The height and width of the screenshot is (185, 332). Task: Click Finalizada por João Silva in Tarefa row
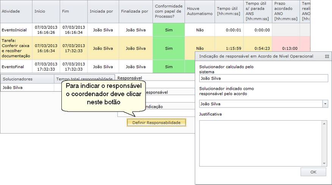pos(136,48)
